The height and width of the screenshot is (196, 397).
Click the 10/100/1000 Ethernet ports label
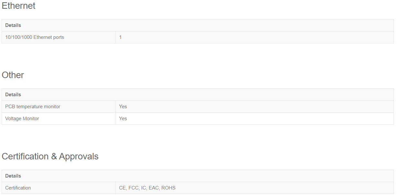click(35, 37)
